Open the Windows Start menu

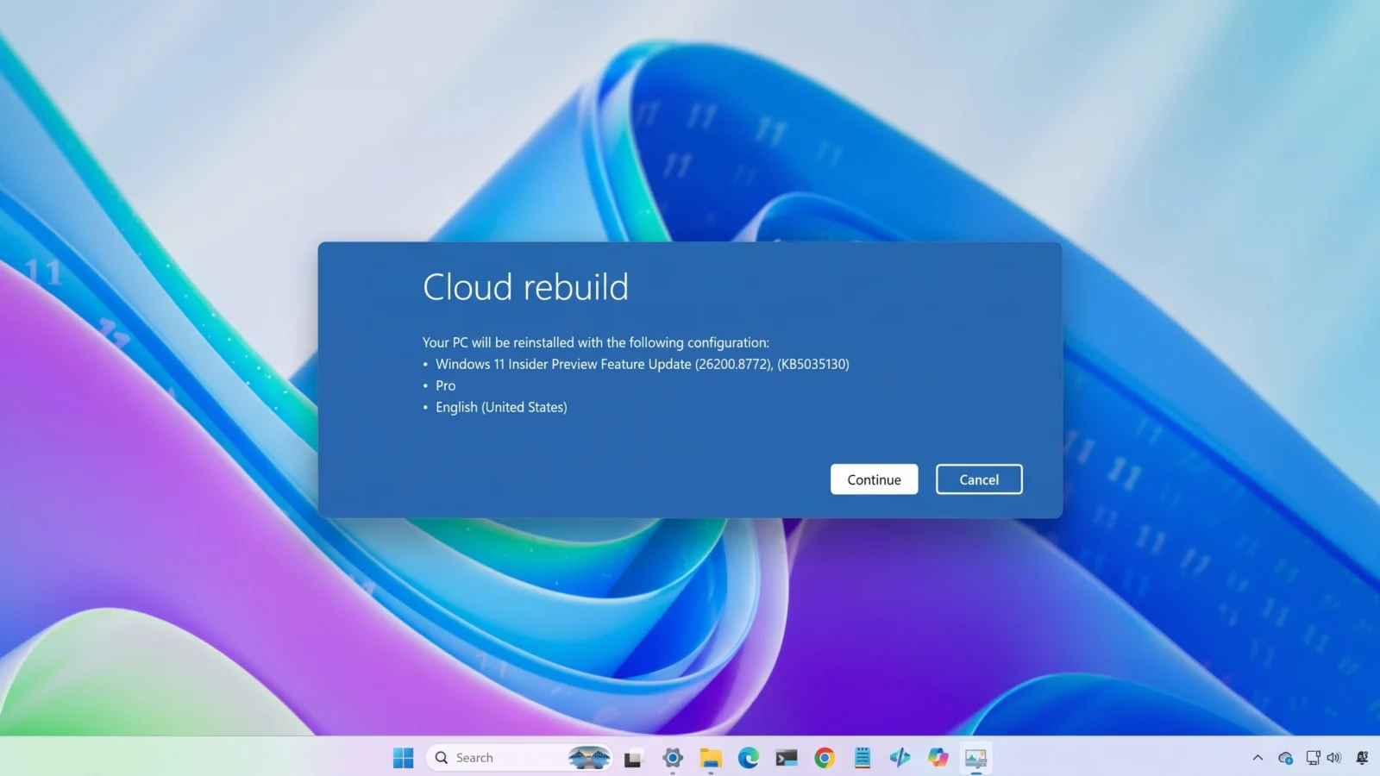(403, 758)
